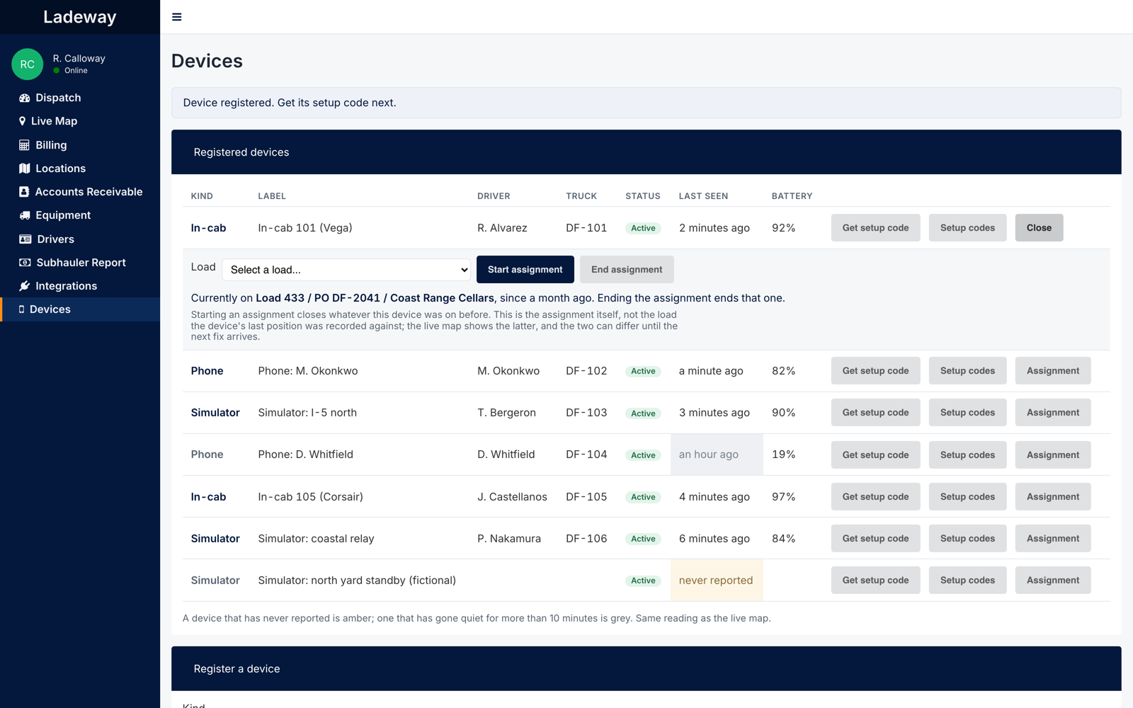
Task: Click the Billing calculator icon
Action: (24, 145)
